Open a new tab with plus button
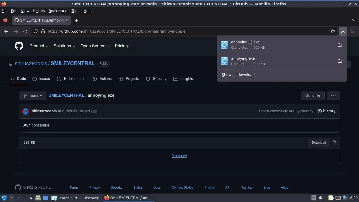Viewport: 359px width, 202px height. (x=76, y=20)
